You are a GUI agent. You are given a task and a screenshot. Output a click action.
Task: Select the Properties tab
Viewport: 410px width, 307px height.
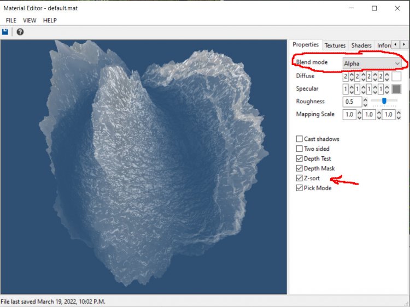[306, 45]
